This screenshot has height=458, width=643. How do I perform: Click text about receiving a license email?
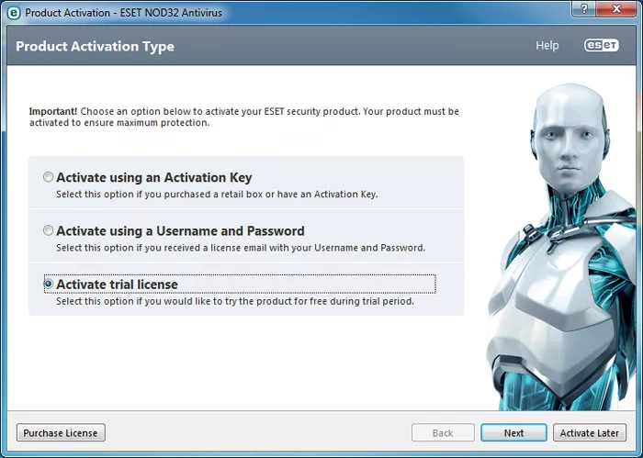pos(241,248)
